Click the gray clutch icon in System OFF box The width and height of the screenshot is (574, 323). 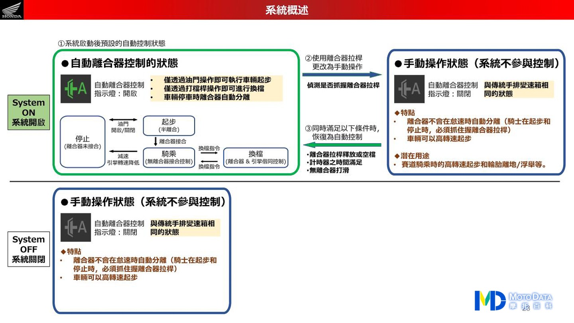click(x=76, y=227)
